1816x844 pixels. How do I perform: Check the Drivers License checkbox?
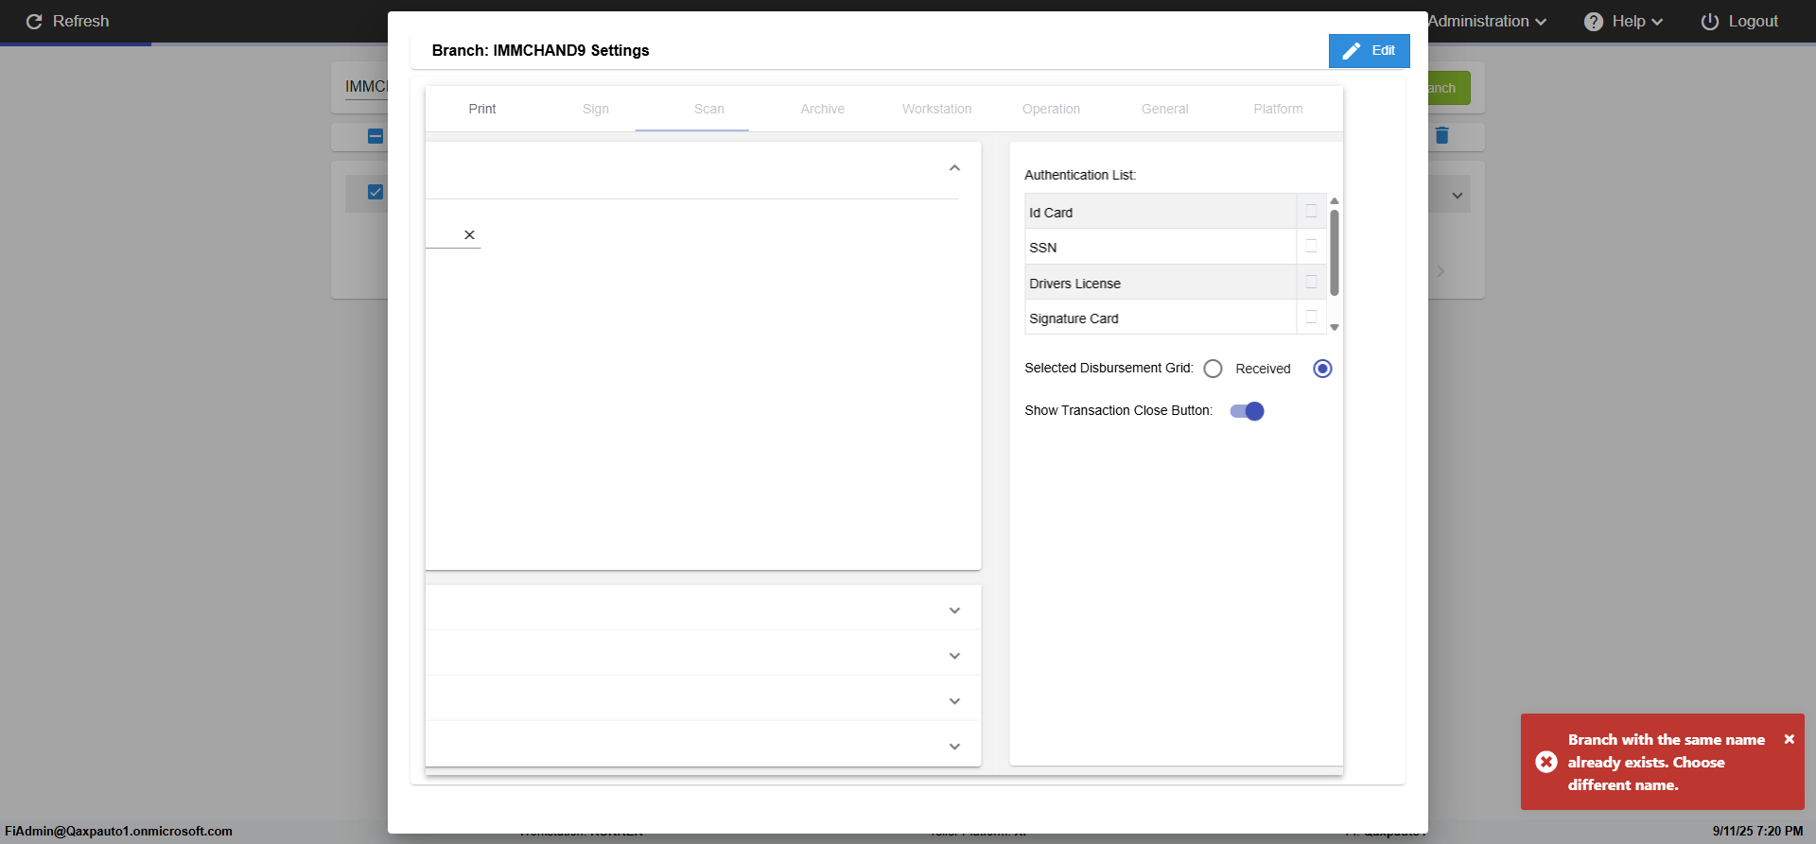pos(1311,282)
